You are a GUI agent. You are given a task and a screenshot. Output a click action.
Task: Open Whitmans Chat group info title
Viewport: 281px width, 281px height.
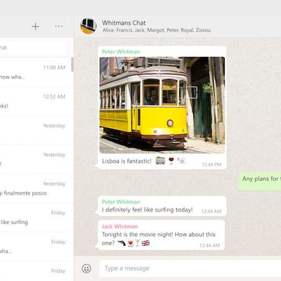(124, 22)
